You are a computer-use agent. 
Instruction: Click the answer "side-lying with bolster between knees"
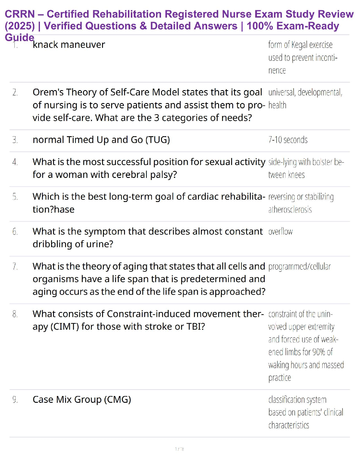coord(306,168)
